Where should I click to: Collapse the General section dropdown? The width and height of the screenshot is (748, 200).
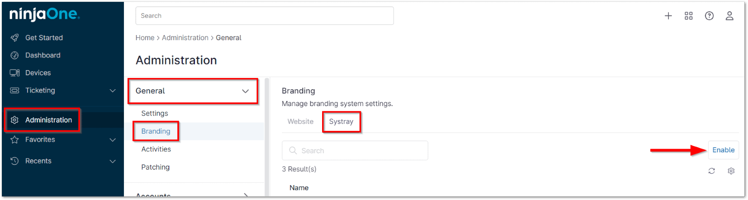point(245,91)
